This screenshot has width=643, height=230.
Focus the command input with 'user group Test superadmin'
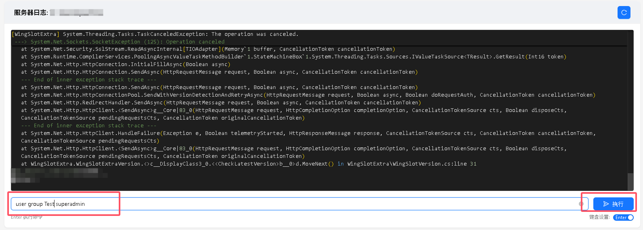click(283, 204)
